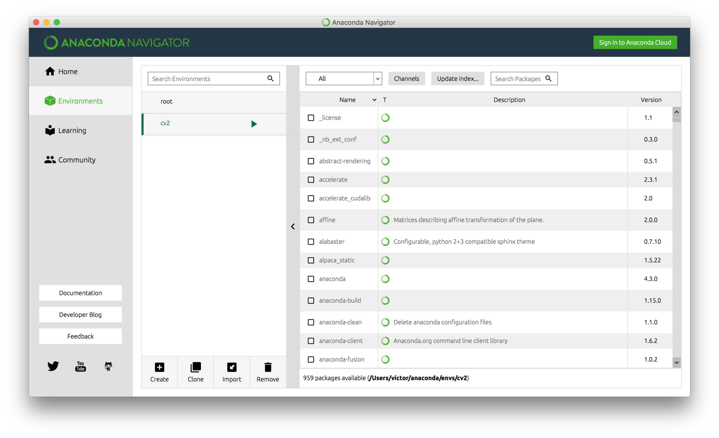Click the Clone environment icon
The height and width of the screenshot is (438, 719).
click(x=195, y=367)
